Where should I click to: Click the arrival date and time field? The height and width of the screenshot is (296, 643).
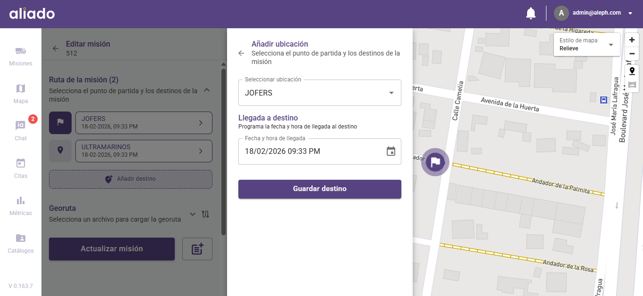coord(311,151)
